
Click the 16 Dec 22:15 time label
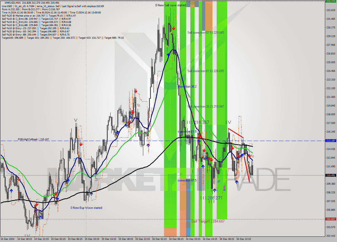point(244,239)
